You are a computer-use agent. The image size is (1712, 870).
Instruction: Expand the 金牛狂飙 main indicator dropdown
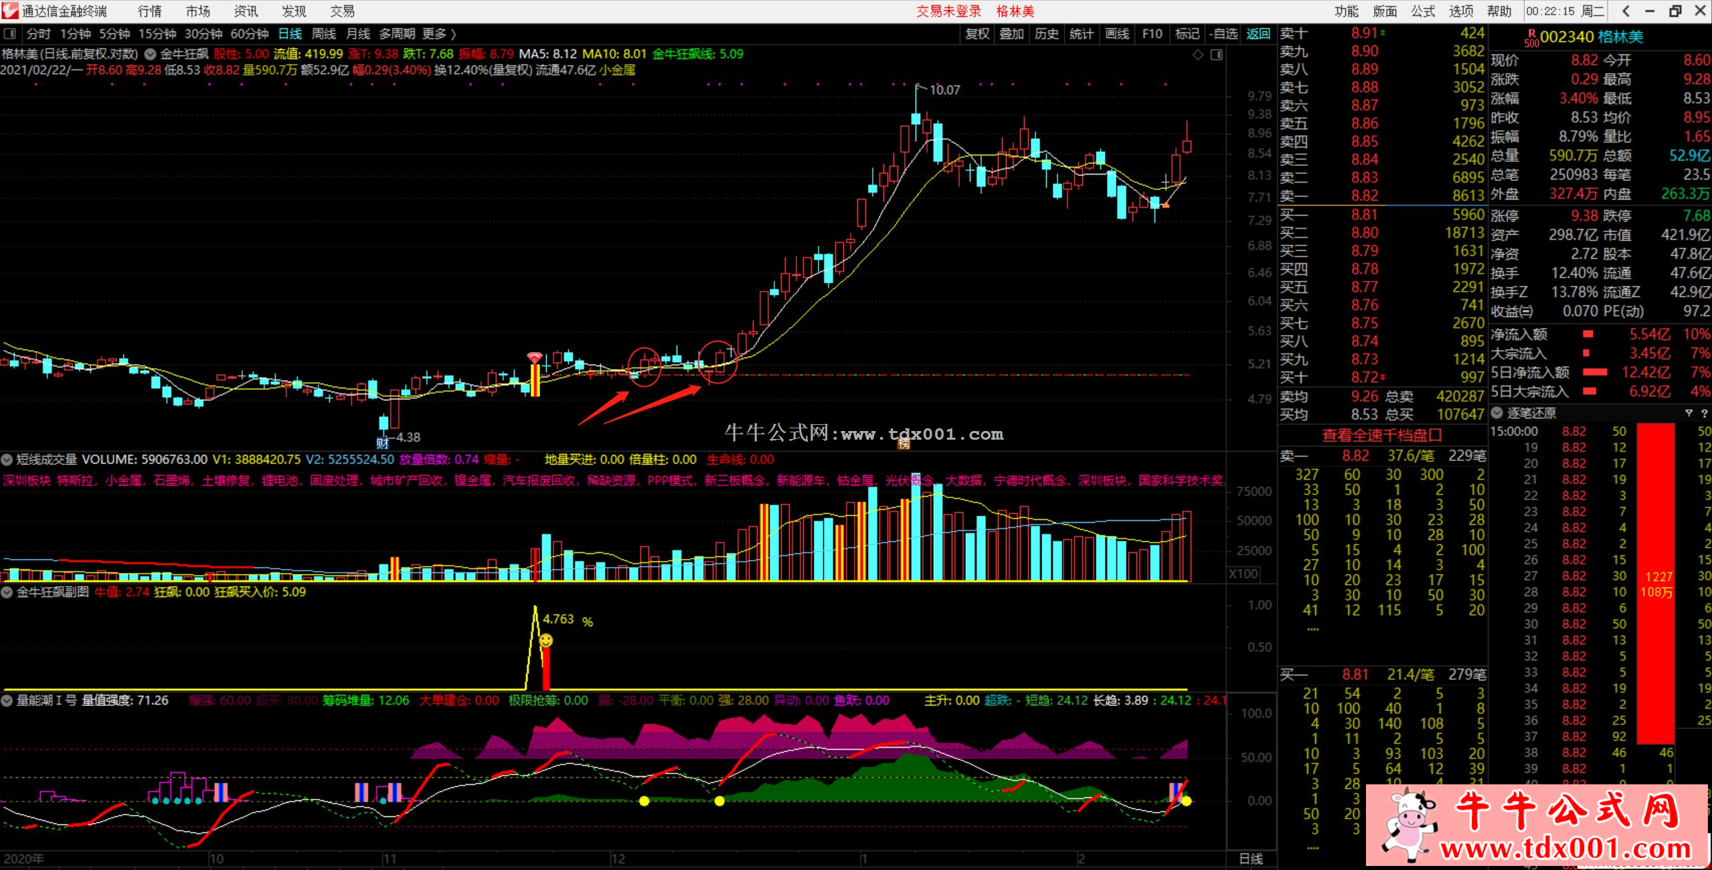(x=151, y=54)
